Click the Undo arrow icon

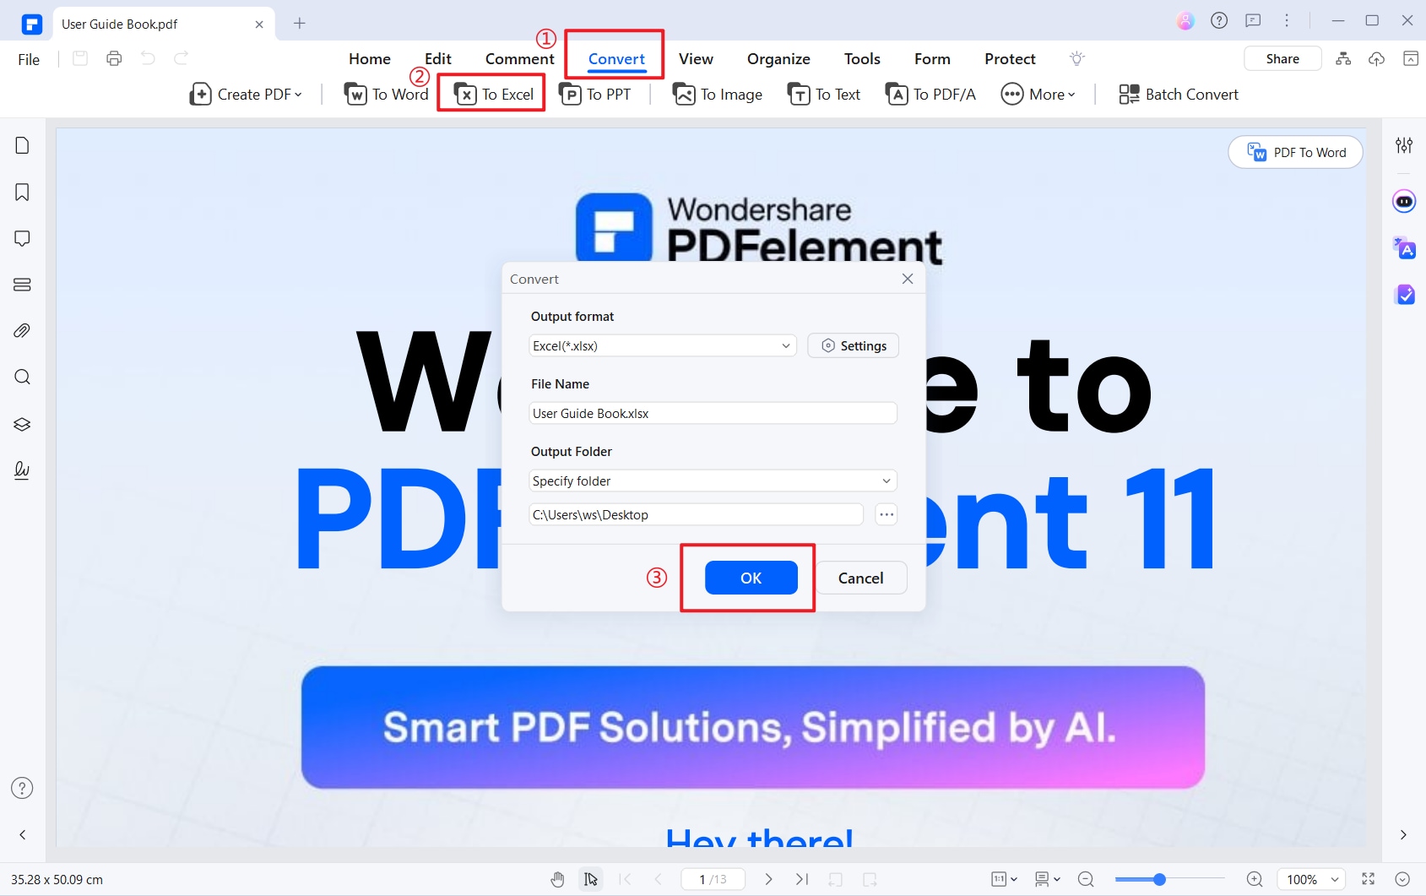pos(148,58)
